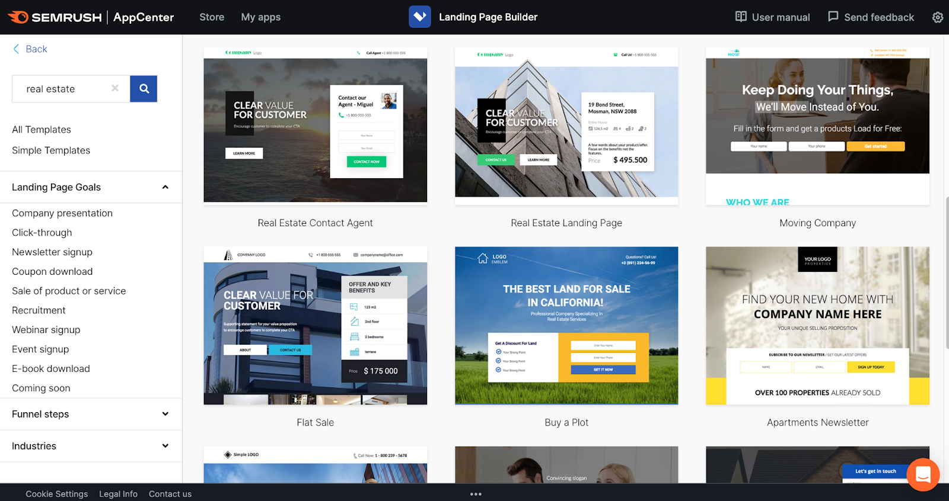Select All Templates
949x501 pixels.
click(x=42, y=130)
